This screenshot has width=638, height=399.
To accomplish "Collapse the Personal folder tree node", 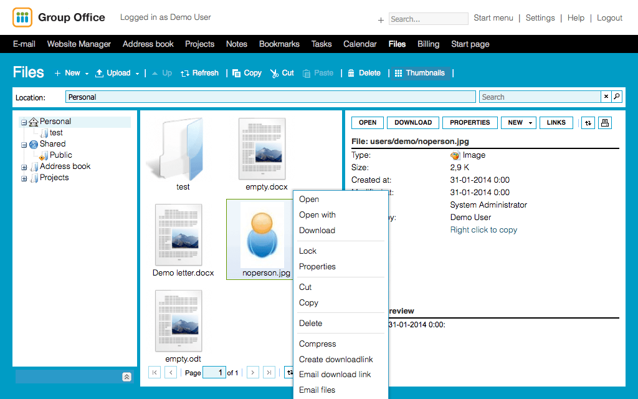I will click(24, 122).
